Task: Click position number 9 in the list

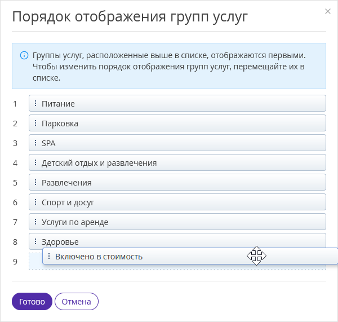Action: (x=15, y=262)
